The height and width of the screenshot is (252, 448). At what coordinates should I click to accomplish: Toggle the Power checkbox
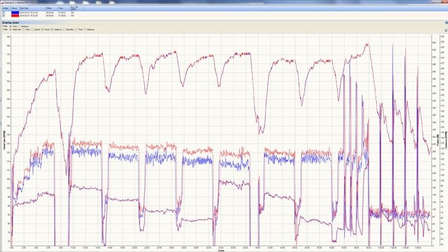(x=43, y=30)
